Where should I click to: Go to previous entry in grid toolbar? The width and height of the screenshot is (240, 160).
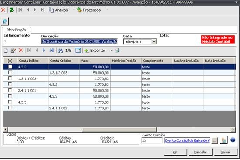pos(37,50)
